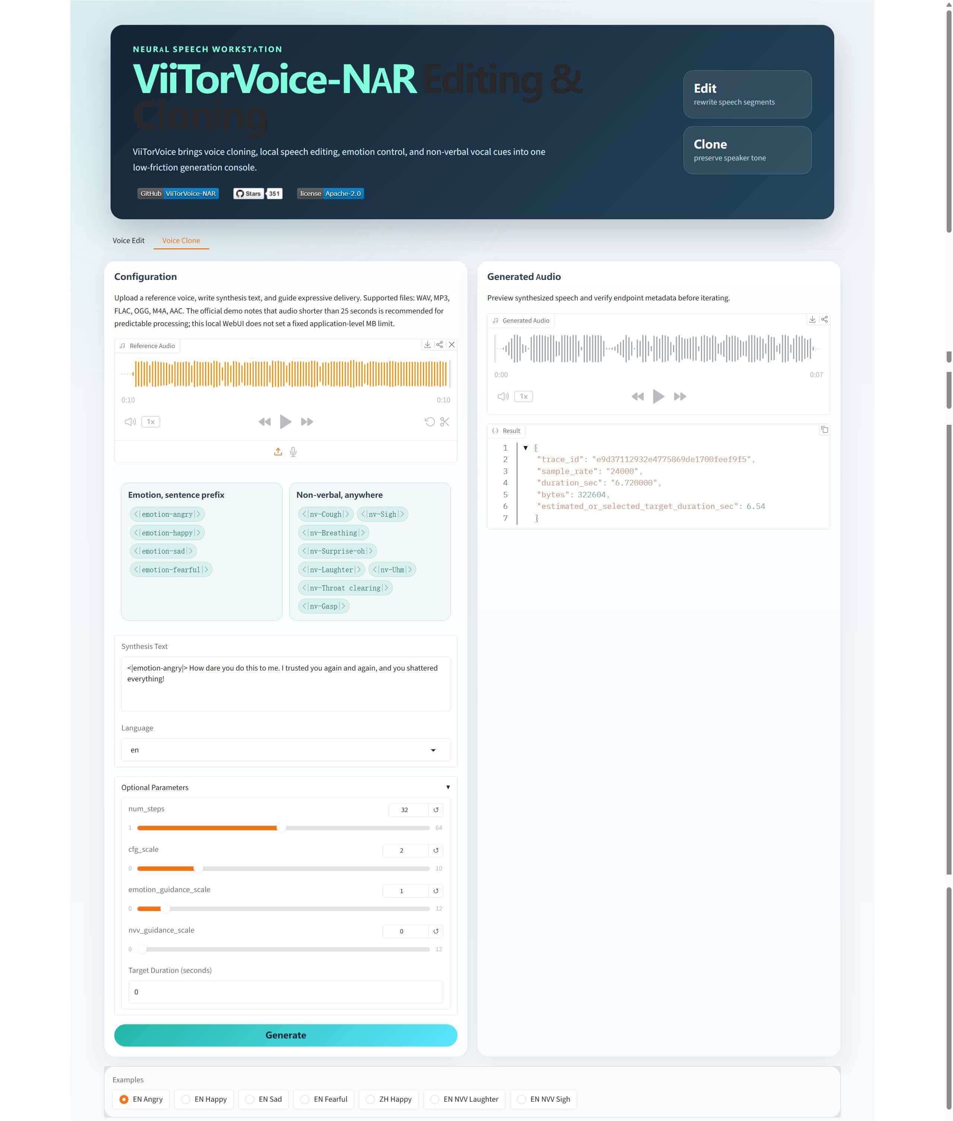The width and height of the screenshot is (953, 1121).
Task: Download the Generated Audio
Action: coord(812,319)
